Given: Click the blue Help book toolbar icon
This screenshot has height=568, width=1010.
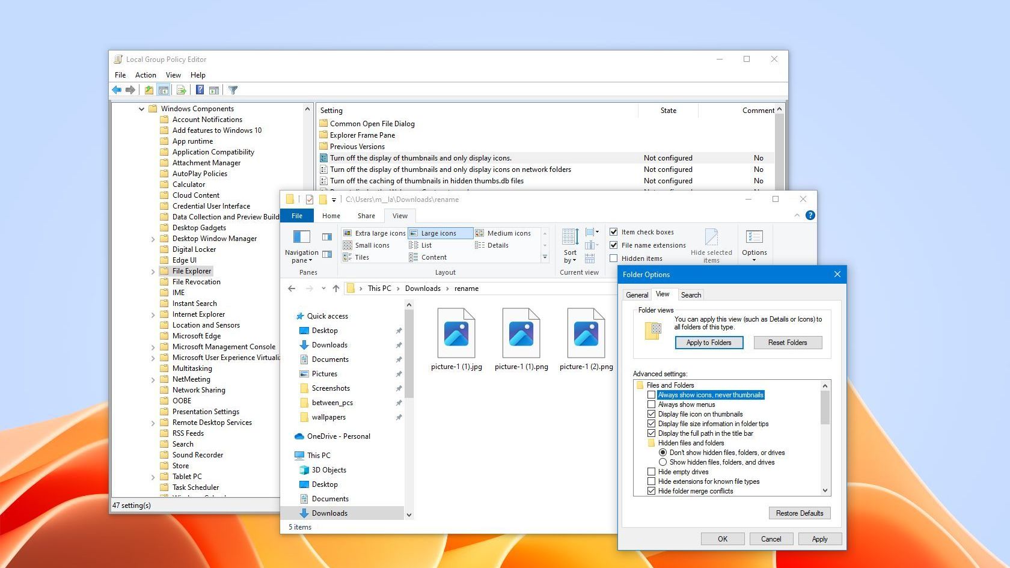Looking at the screenshot, I should pos(200,90).
